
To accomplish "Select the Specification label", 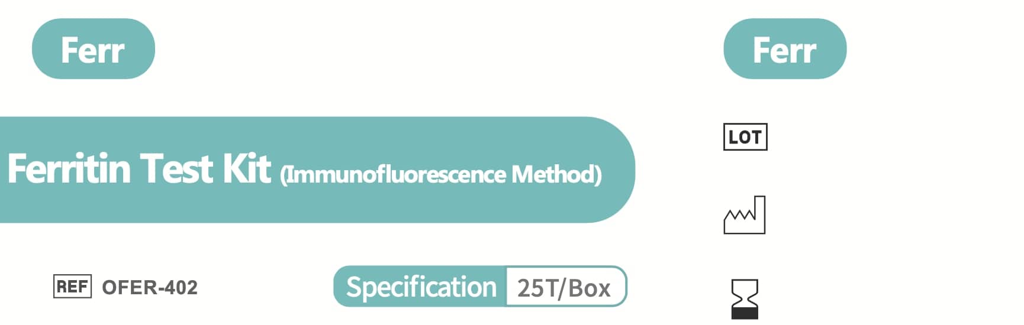I will point(421,287).
